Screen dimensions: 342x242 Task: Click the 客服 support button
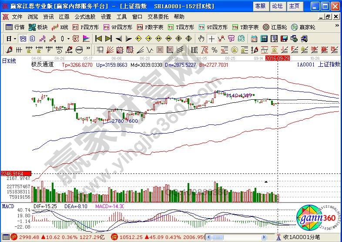click(x=261, y=6)
